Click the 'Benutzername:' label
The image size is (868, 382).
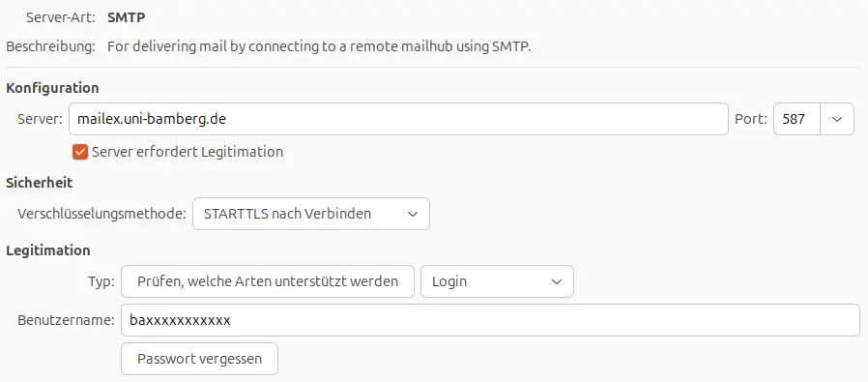point(66,320)
